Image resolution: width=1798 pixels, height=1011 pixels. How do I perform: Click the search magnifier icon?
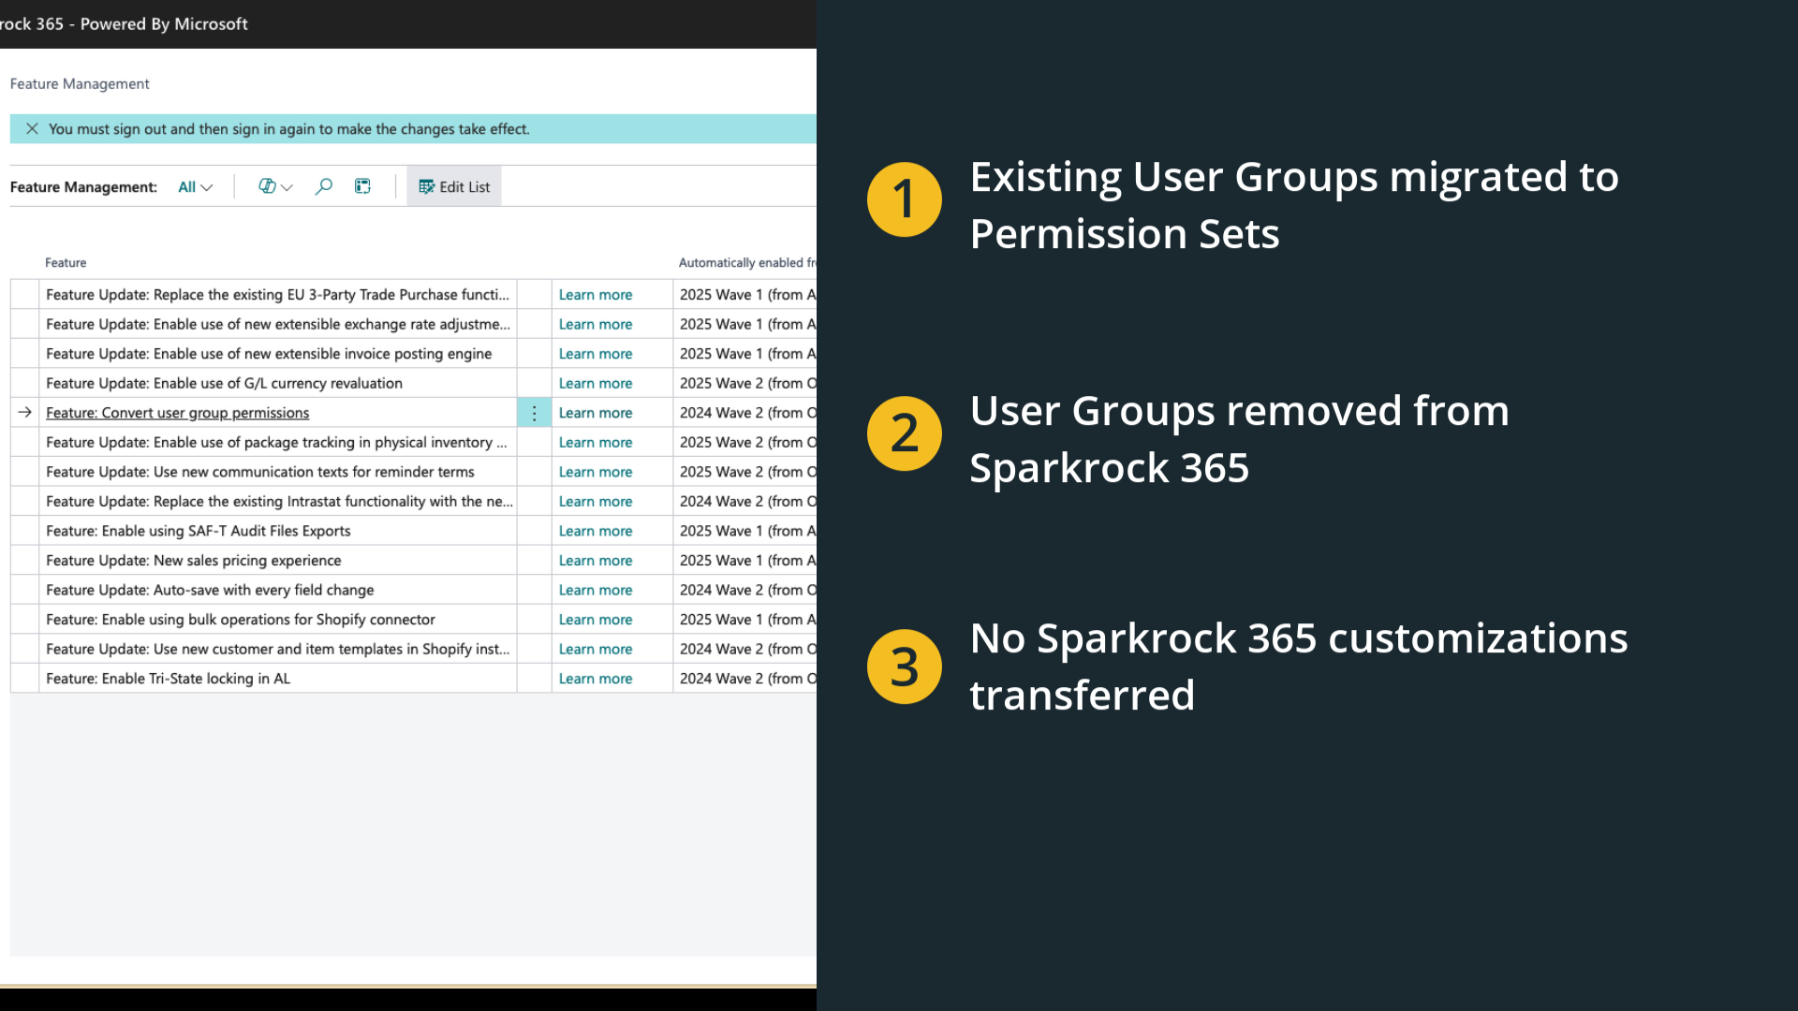point(324,187)
